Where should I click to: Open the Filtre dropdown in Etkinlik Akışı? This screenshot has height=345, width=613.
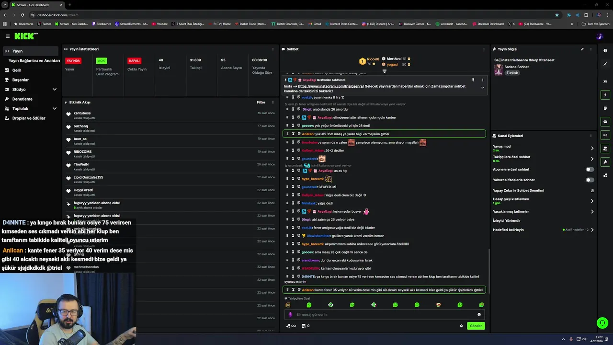(261, 102)
